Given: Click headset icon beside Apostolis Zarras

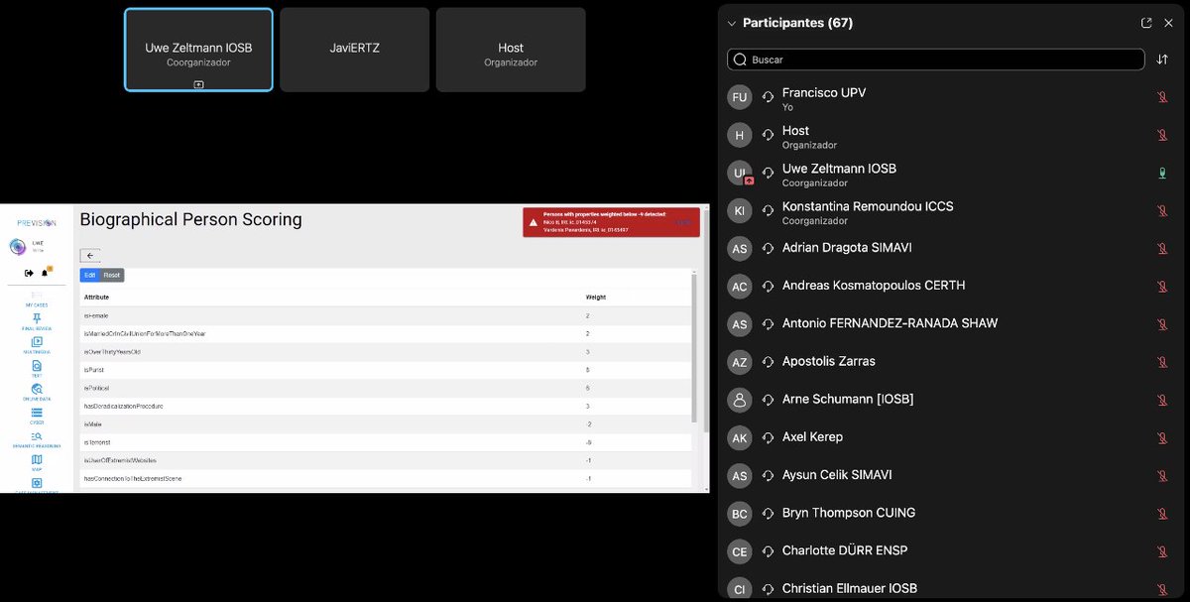Looking at the screenshot, I should tap(768, 362).
